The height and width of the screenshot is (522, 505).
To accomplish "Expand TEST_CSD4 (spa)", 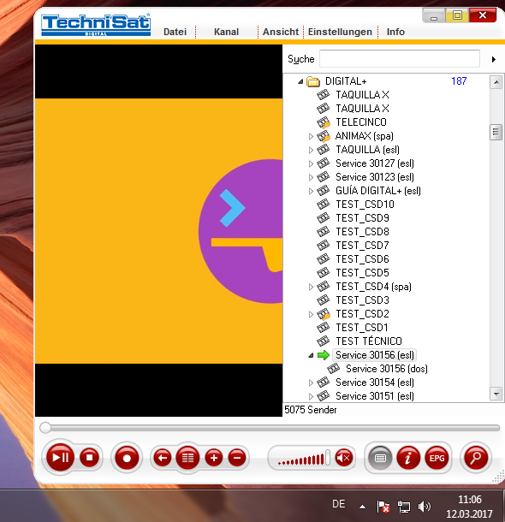I will click(311, 287).
